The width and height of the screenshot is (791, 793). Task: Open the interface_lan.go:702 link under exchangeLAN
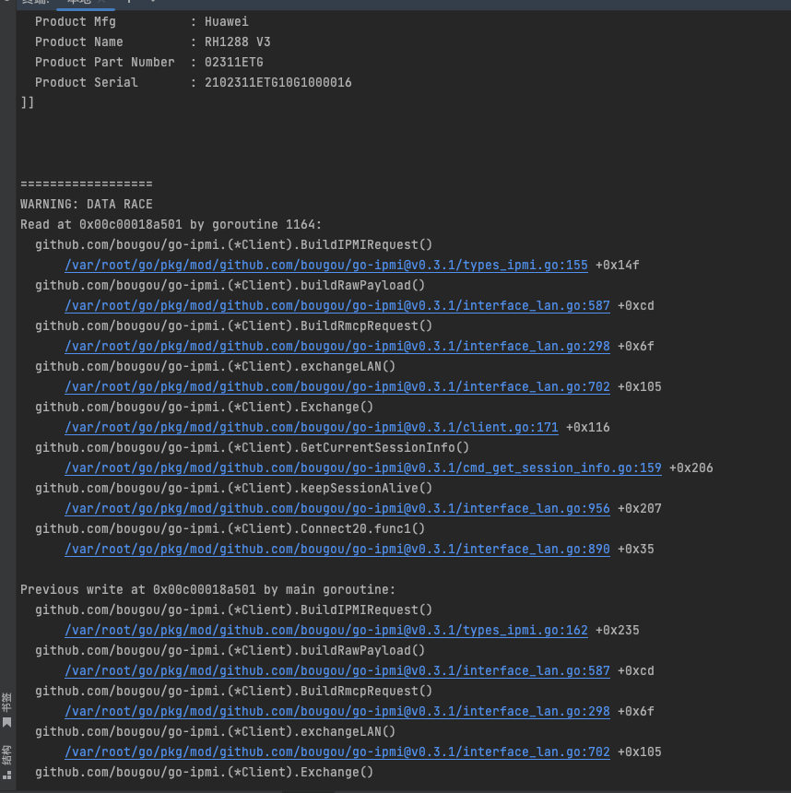[x=336, y=386]
